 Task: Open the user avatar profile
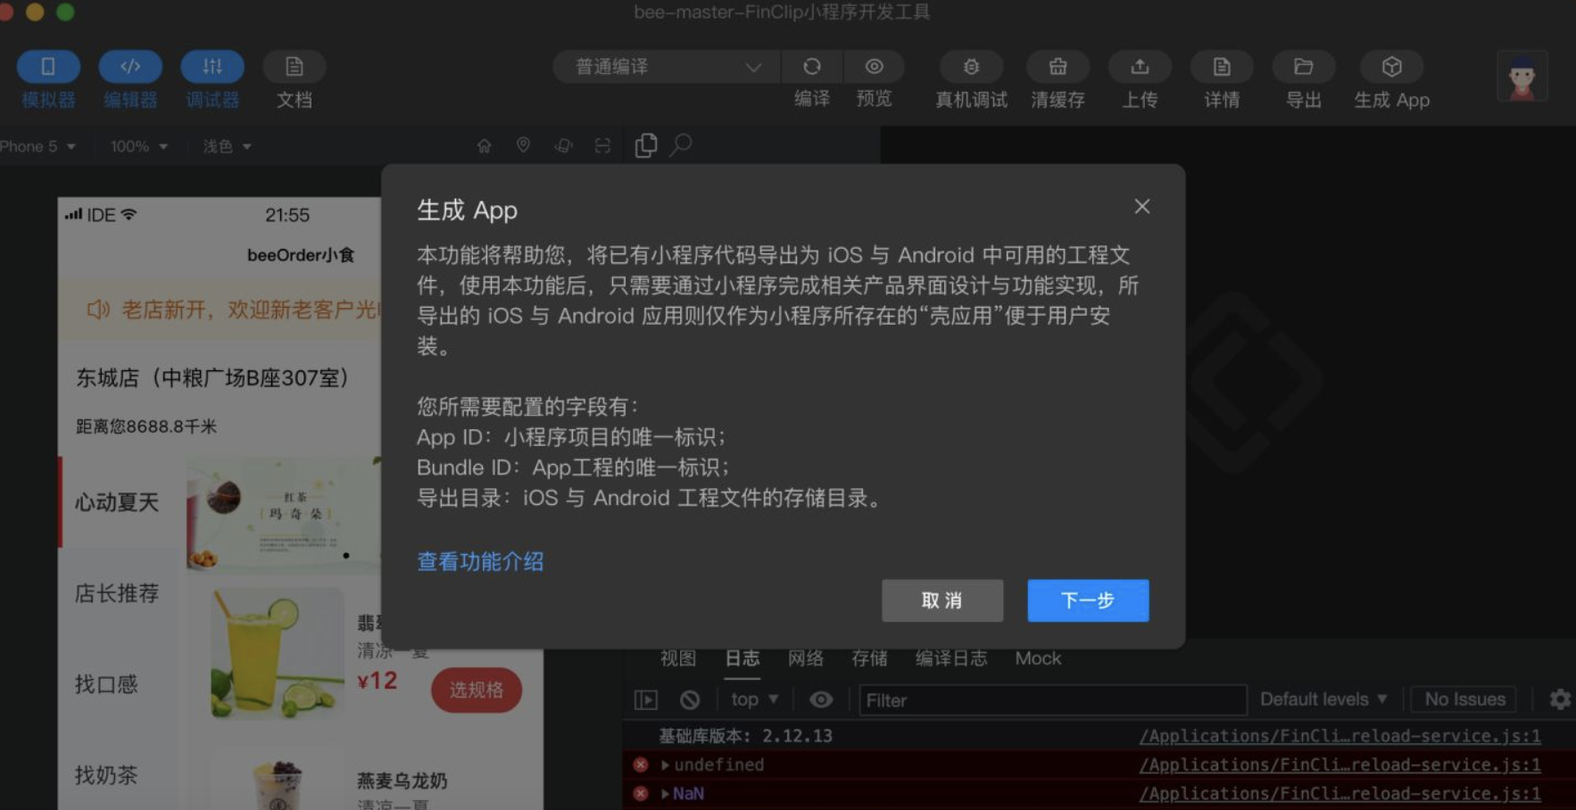point(1522,77)
